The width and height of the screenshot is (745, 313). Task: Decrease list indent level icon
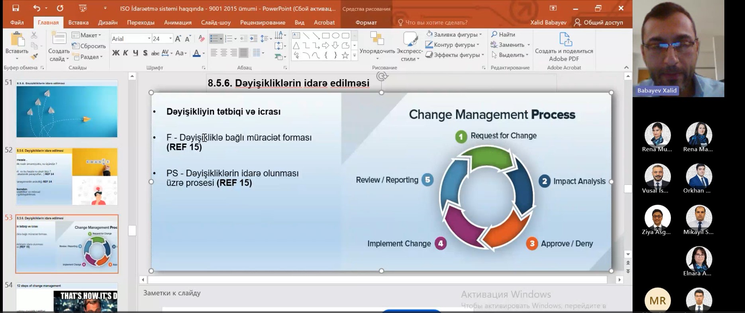[x=243, y=39]
